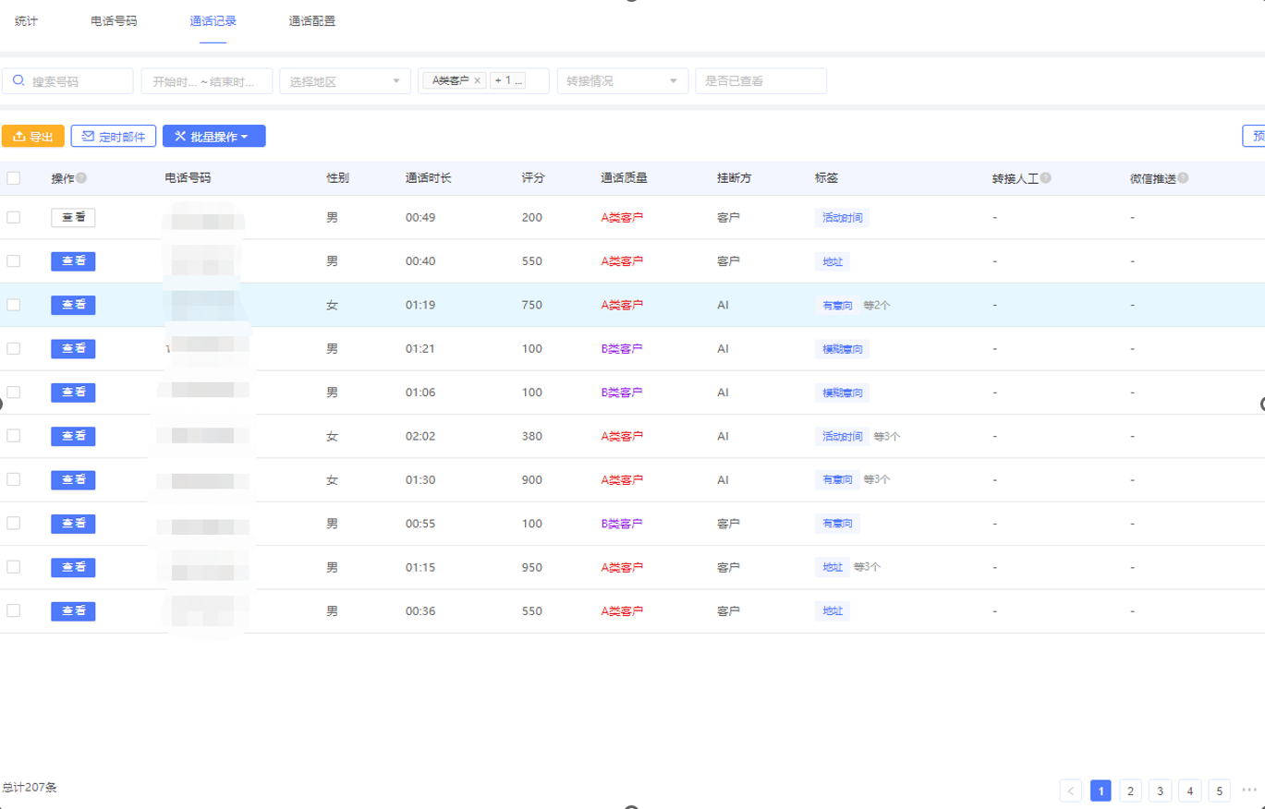1265x809 pixels.
Task: Select the checkbox for the 02:02 call row
Action: click(x=13, y=436)
